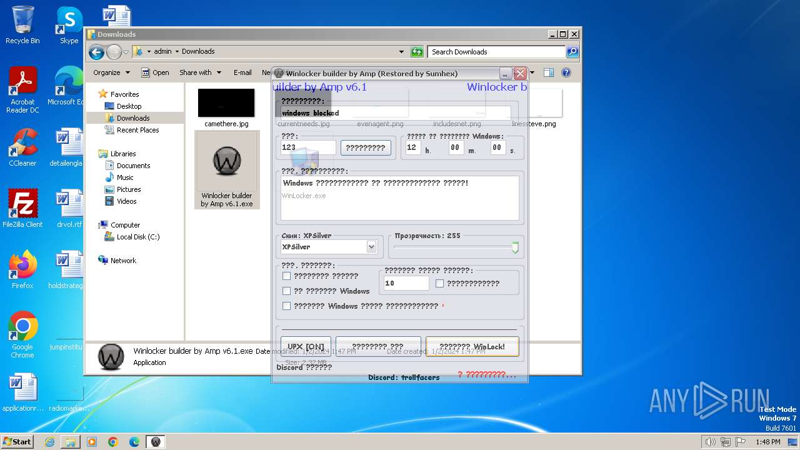Open recent pages dropdown beside forward arrow

126,52
